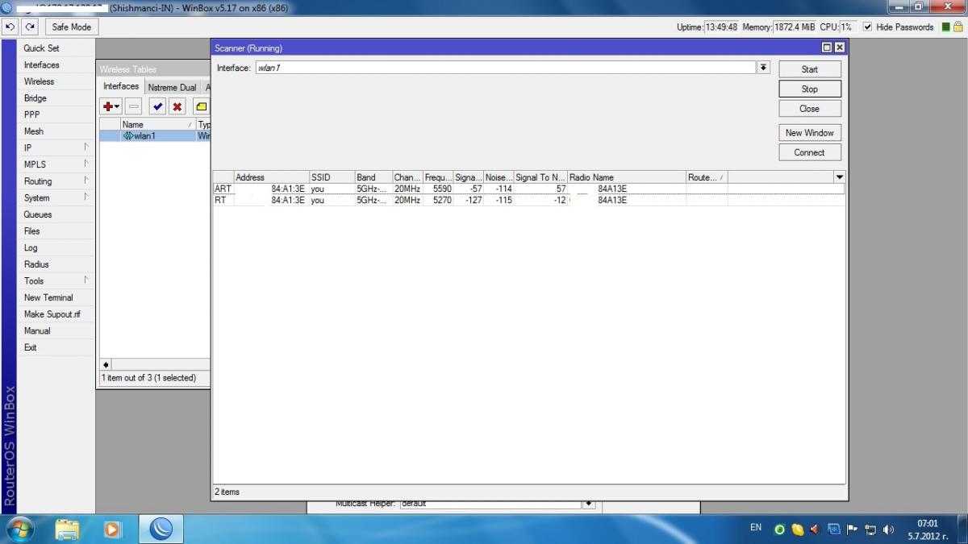Click the Connect button

(809, 152)
